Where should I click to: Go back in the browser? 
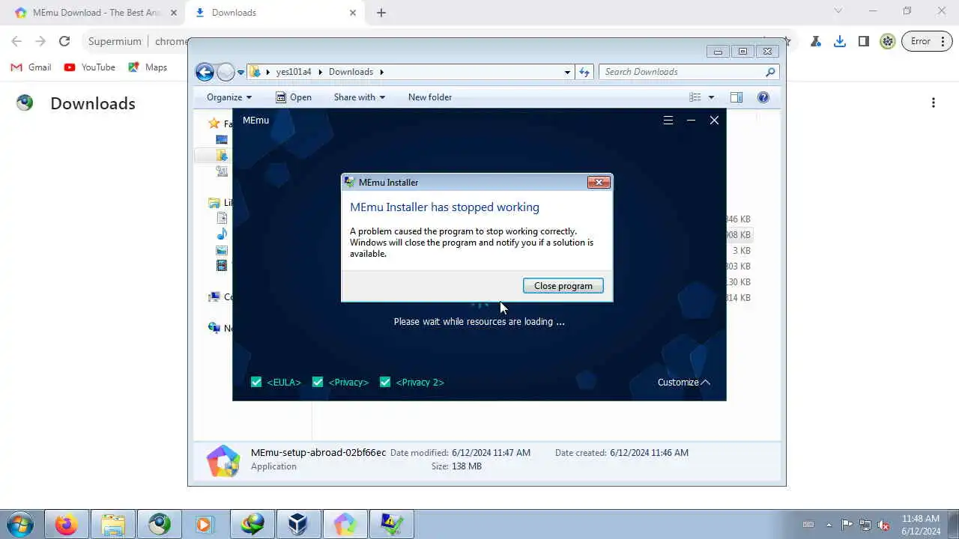(16, 41)
